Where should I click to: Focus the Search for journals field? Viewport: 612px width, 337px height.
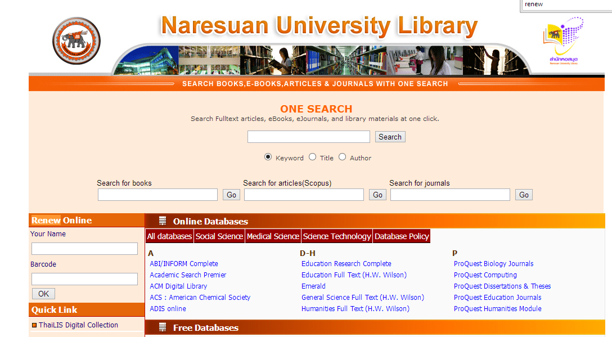451,195
